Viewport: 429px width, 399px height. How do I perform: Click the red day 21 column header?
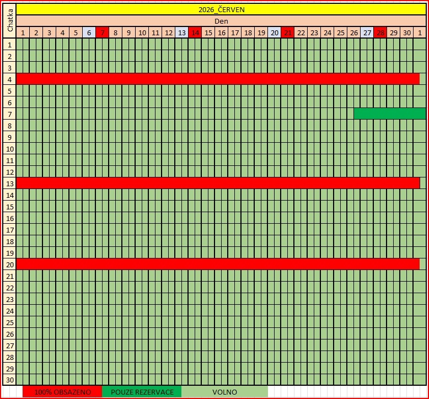[x=287, y=33]
